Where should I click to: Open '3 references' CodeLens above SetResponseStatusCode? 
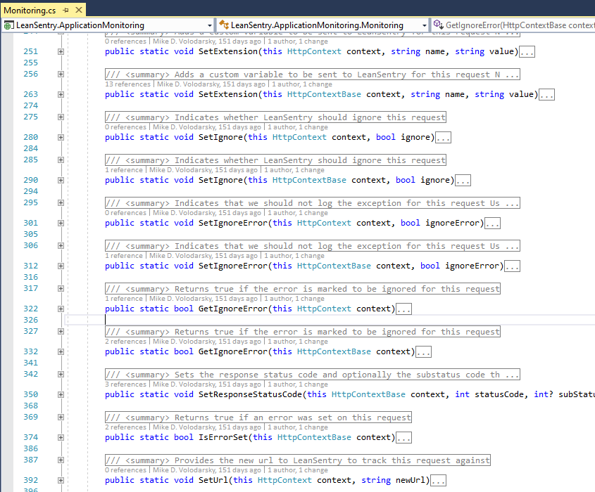125,384
